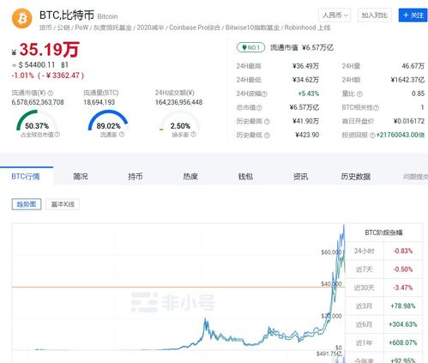The height and width of the screenshot is (363, 428).
Task: Select the 基本K线 chart mode
Action: click(x=63, y=204)
